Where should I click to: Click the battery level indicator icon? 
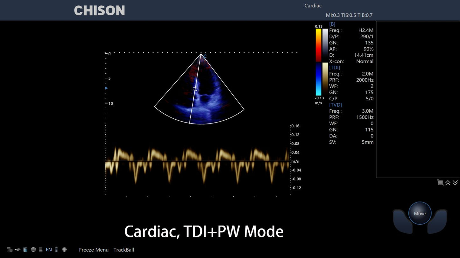(x=56, y=250)
